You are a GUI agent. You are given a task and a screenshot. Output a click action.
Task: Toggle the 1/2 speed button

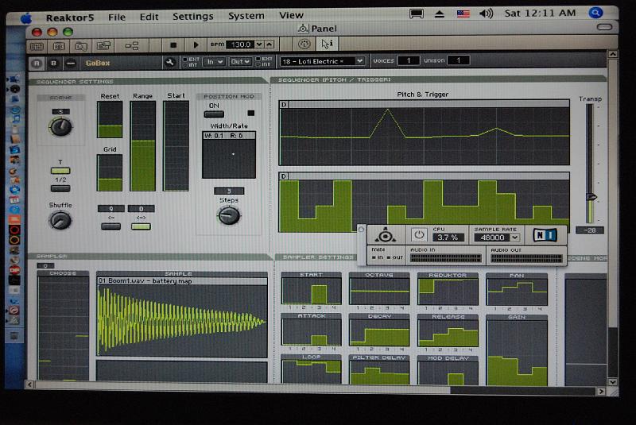[x=60, y=188]
